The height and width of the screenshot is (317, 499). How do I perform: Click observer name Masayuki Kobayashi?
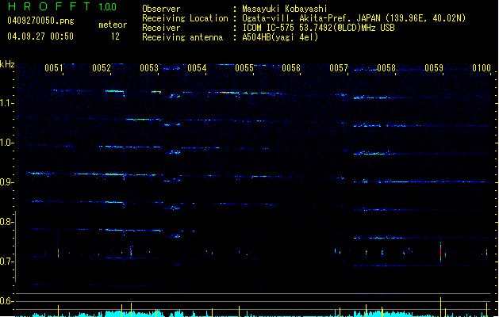(x=285, y=9)
